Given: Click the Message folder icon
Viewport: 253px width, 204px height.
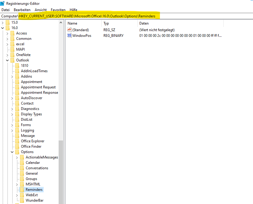Looking at the screenshot, I should pyautogui.click(x=17, y=136).
